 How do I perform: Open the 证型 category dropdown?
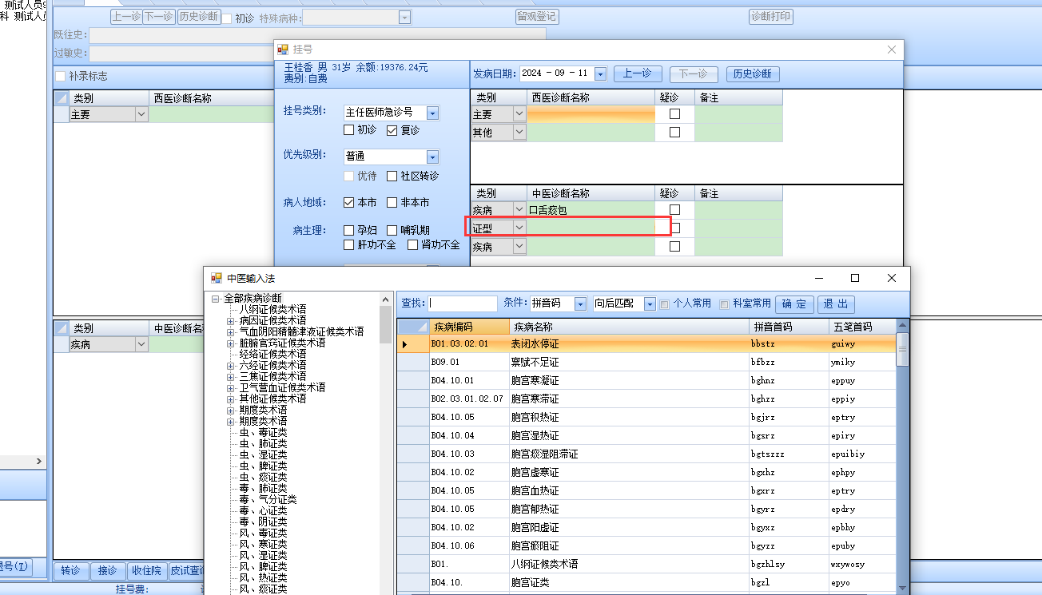519,228
